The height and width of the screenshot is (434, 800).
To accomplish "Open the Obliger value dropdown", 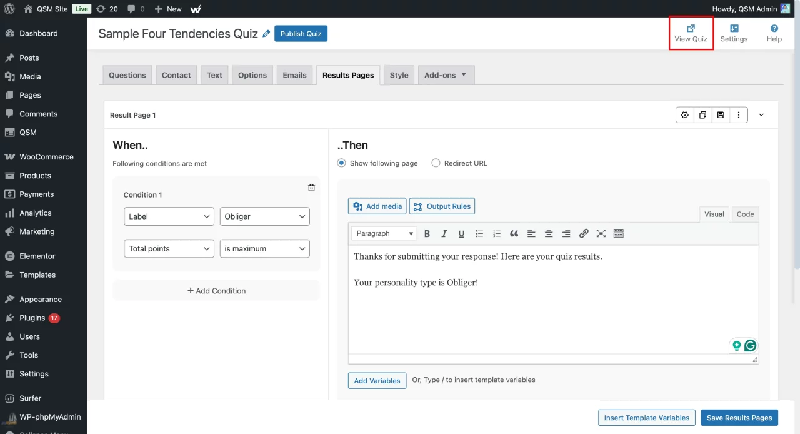I will pyautogui.click(x=264, y=216).
